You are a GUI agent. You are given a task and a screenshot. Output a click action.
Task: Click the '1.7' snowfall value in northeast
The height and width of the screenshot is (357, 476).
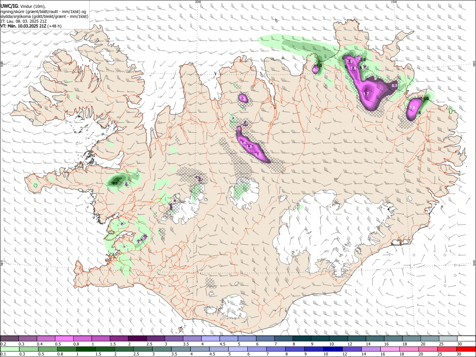tap(366, 94)
